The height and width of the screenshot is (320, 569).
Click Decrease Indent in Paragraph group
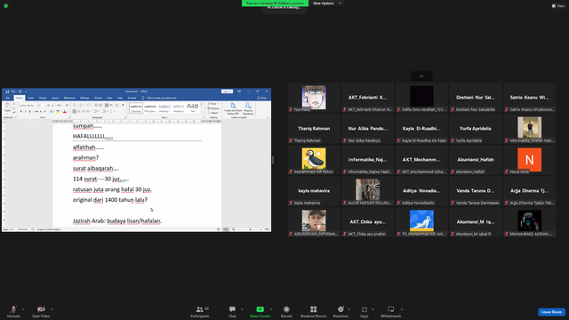point(96,105)
